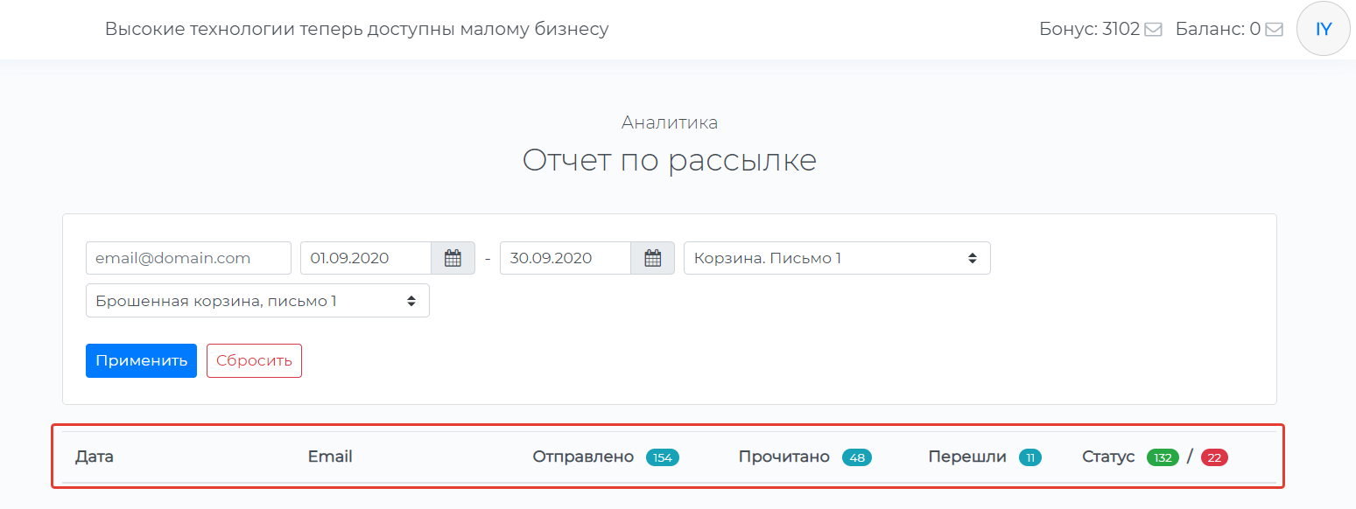Click the green 132 status badge

[x=1163, y=457]
